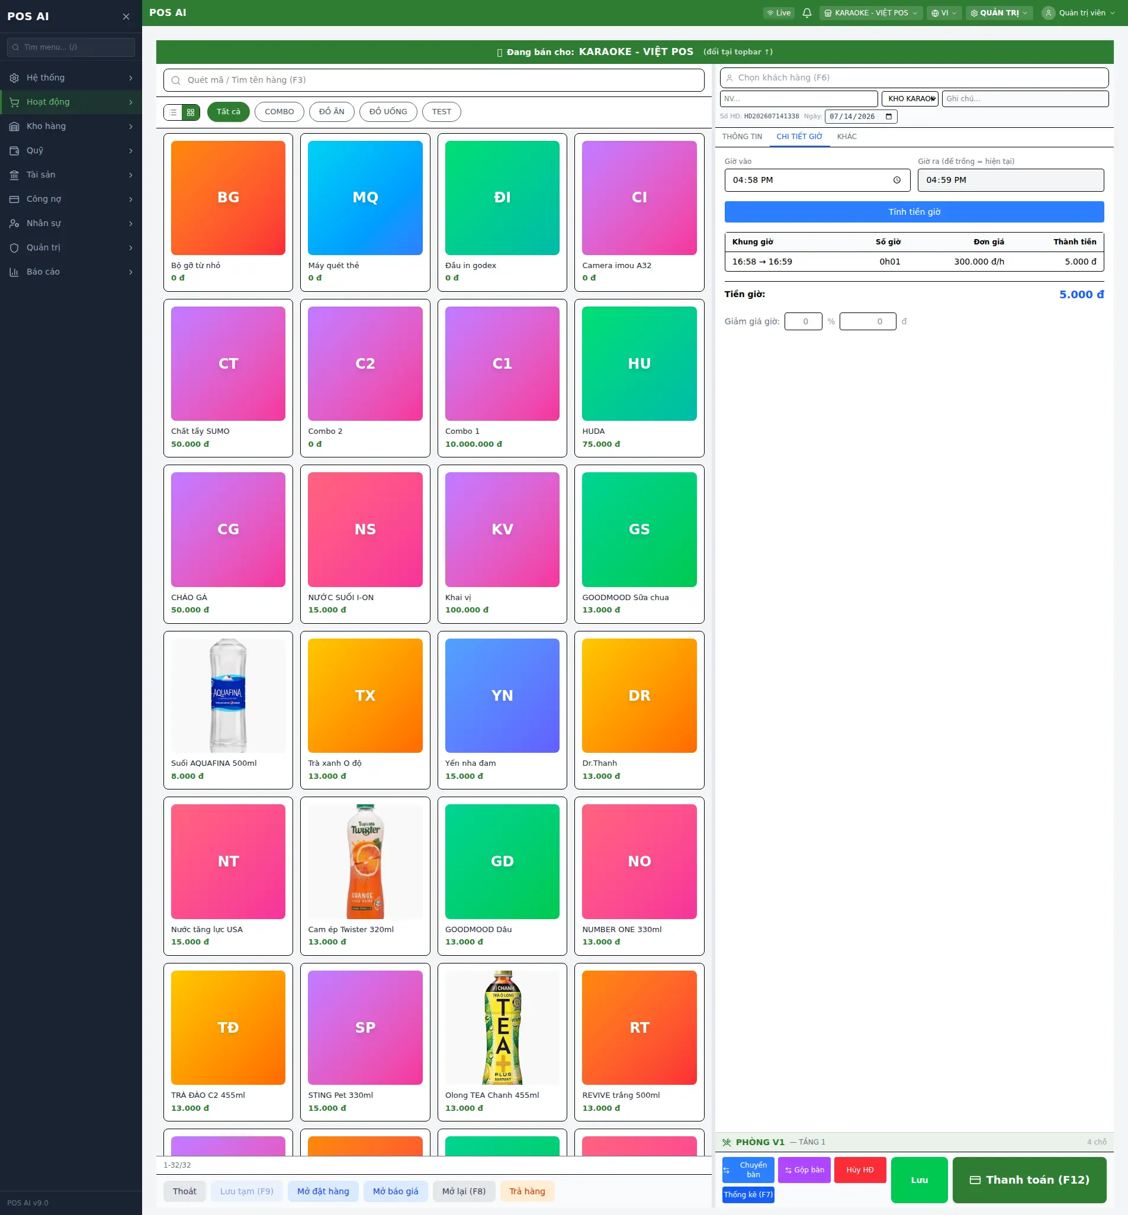Click the Kho hàng sidebar icon
This screenshot has width=1128, height=1215.
(x=14, y=126)
